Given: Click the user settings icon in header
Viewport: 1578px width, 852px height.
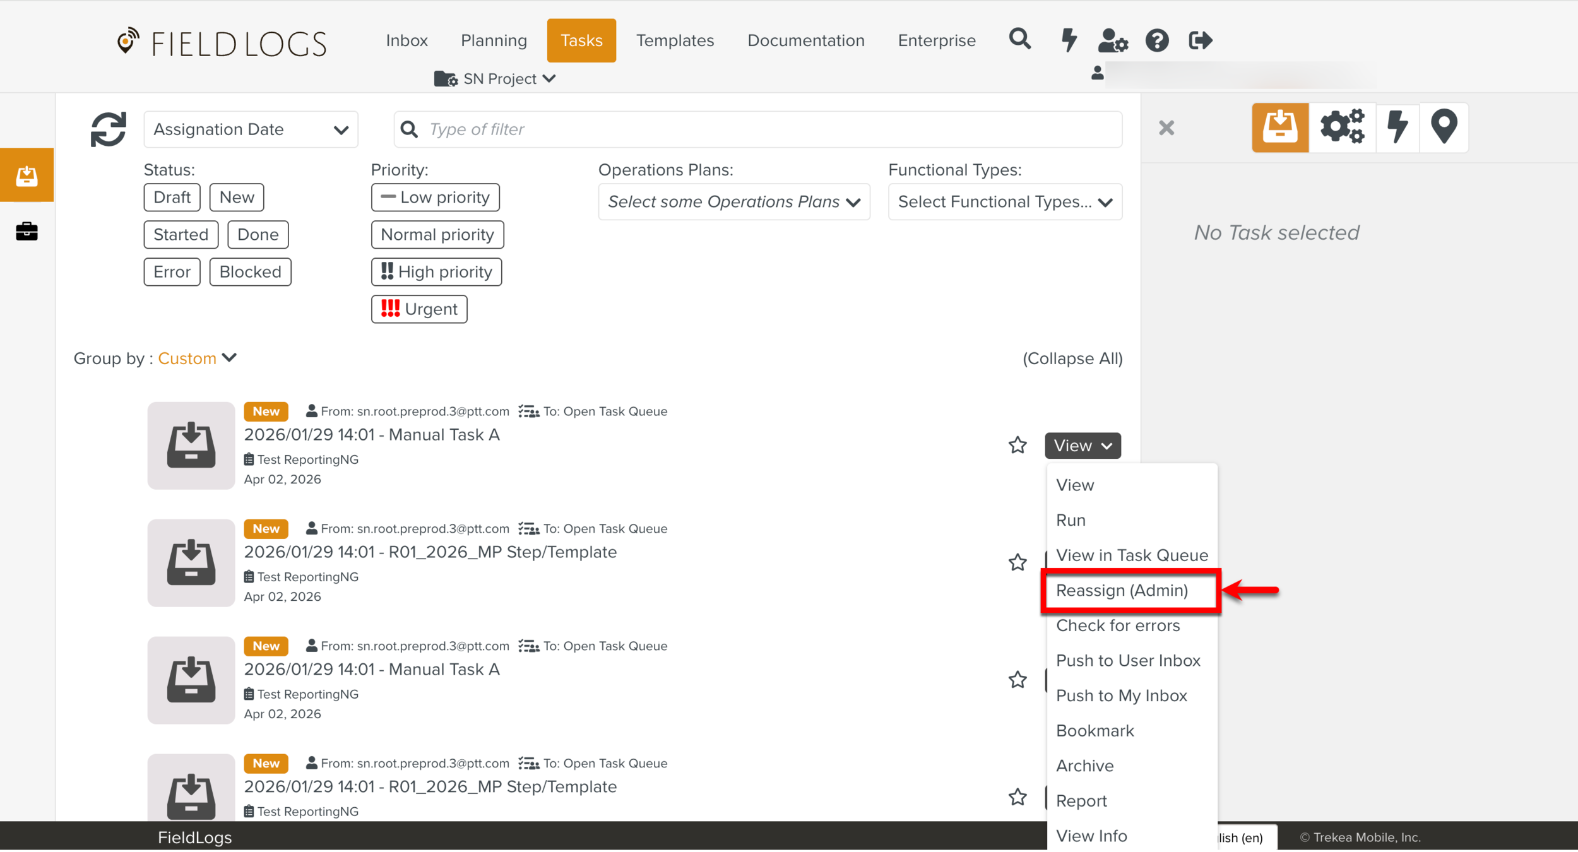Looking at the screenshot, I should click(1112, 41).
